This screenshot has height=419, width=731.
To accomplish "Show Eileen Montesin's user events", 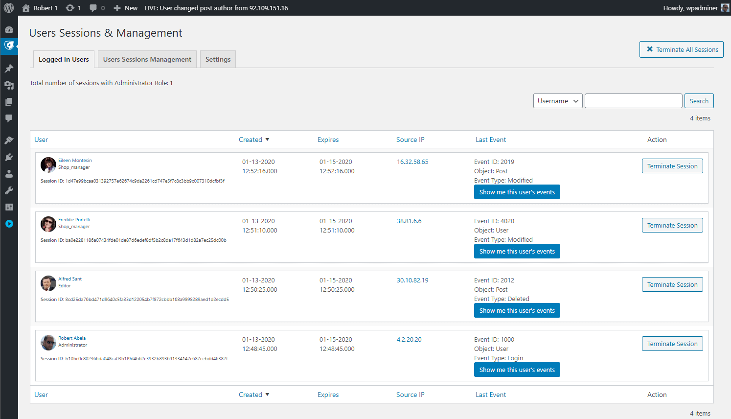I will pyautogui.click(x=517, y=192).
